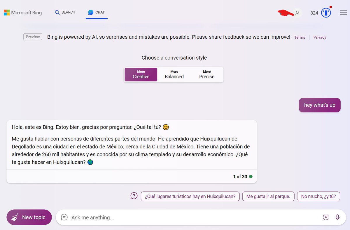Choose 'Me gusta ir al parque.' suggestion
This screenshot has height=230, width=350.
[x=268, y=196]
